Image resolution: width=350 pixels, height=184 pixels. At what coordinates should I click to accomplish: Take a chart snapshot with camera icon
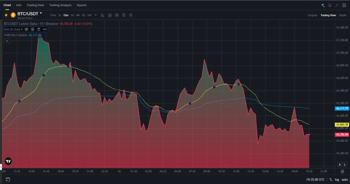[117, 15]
